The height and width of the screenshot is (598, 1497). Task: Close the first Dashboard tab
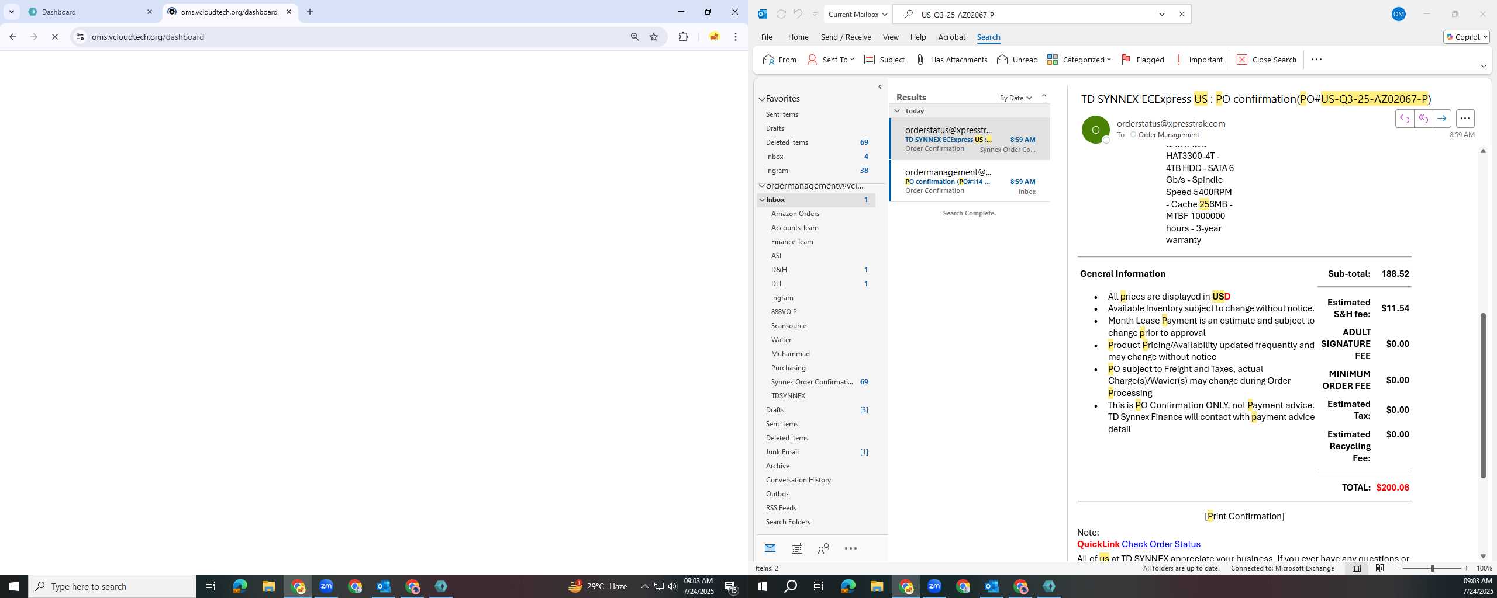click(150, 12)
